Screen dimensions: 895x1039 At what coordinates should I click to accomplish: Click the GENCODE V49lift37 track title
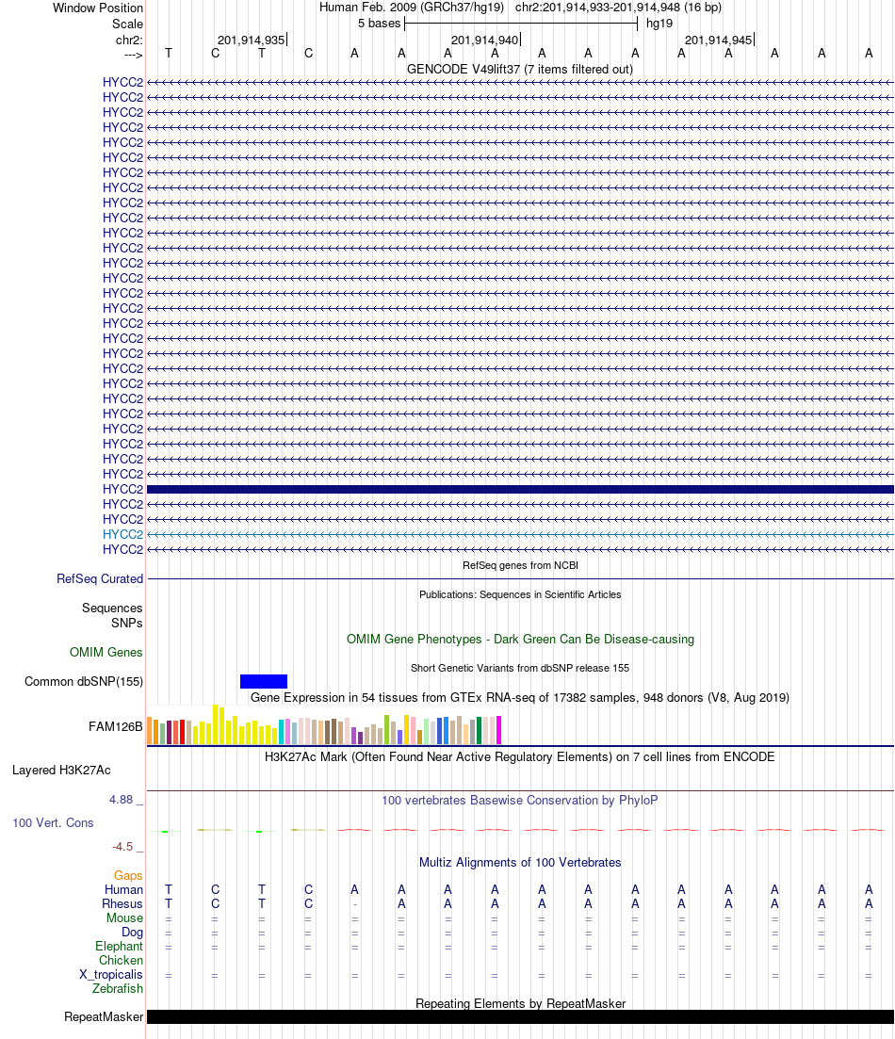click(520, 69)
